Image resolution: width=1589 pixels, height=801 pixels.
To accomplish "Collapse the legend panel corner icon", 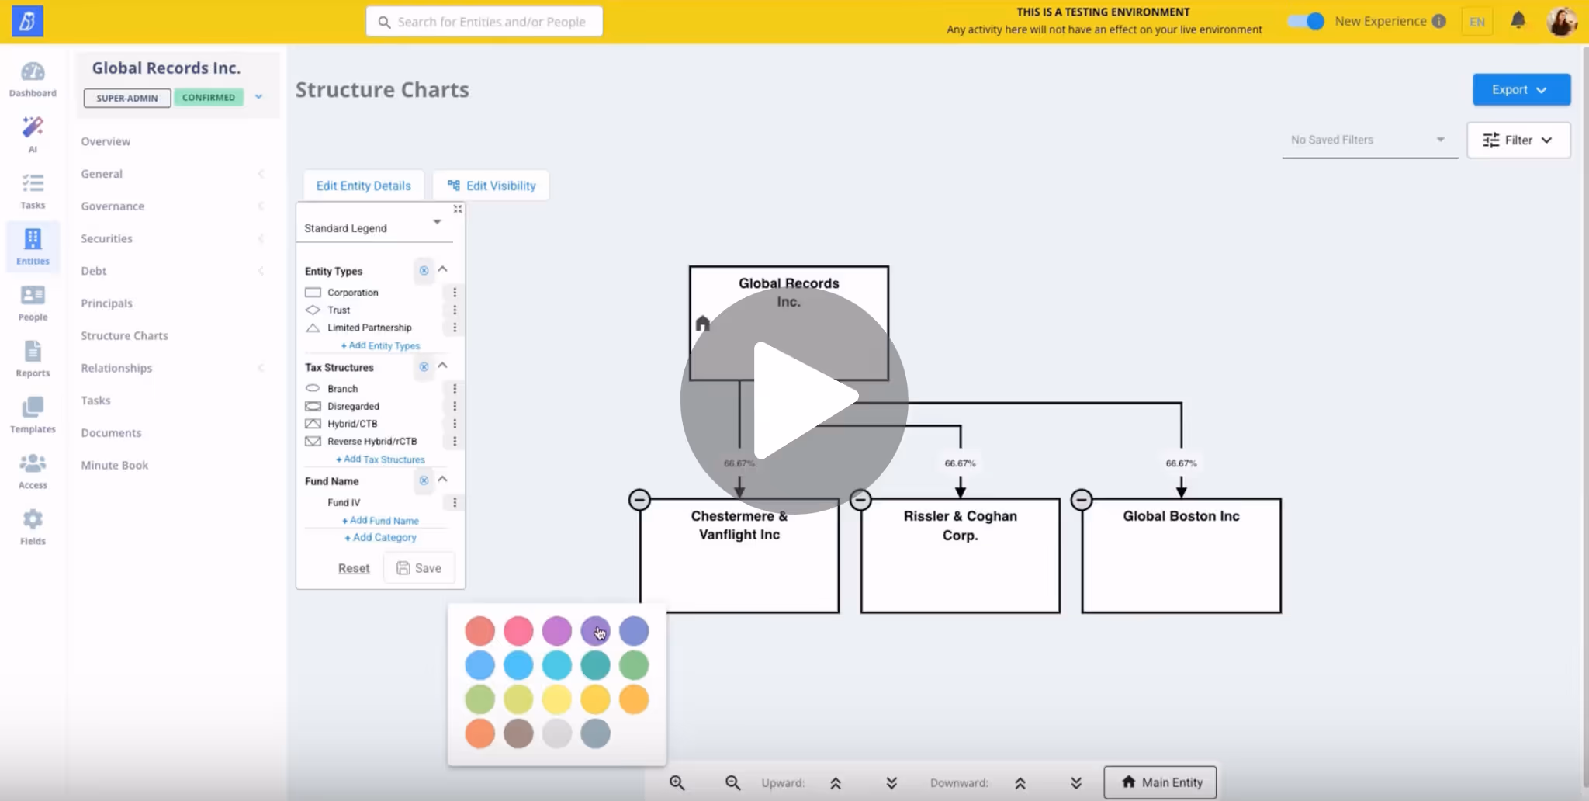I will pos(458,209).
